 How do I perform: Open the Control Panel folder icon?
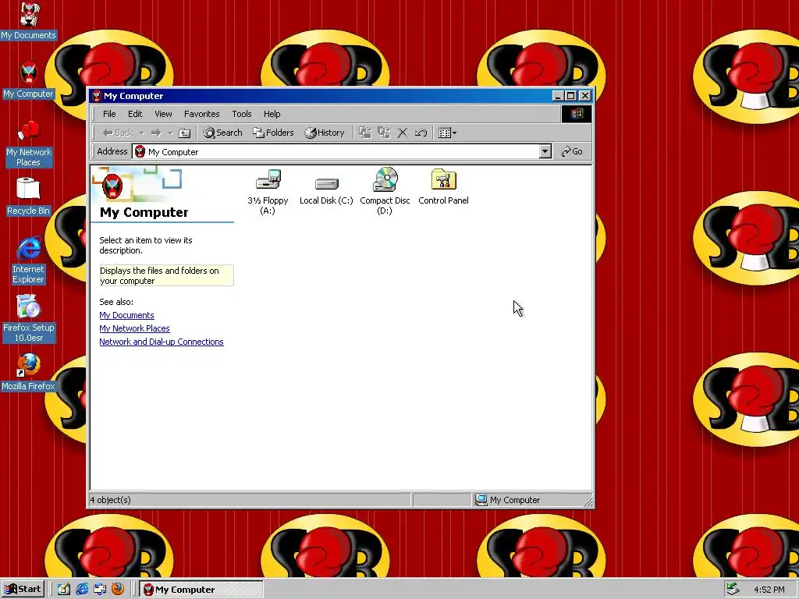click(x=443, y=179)
